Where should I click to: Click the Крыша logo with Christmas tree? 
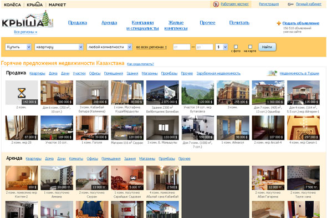tap(27, 19)
